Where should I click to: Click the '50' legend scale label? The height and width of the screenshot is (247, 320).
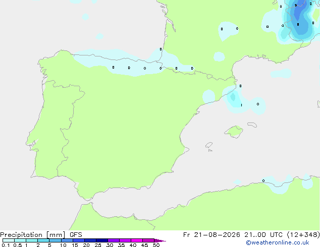[x=156, y=245]
